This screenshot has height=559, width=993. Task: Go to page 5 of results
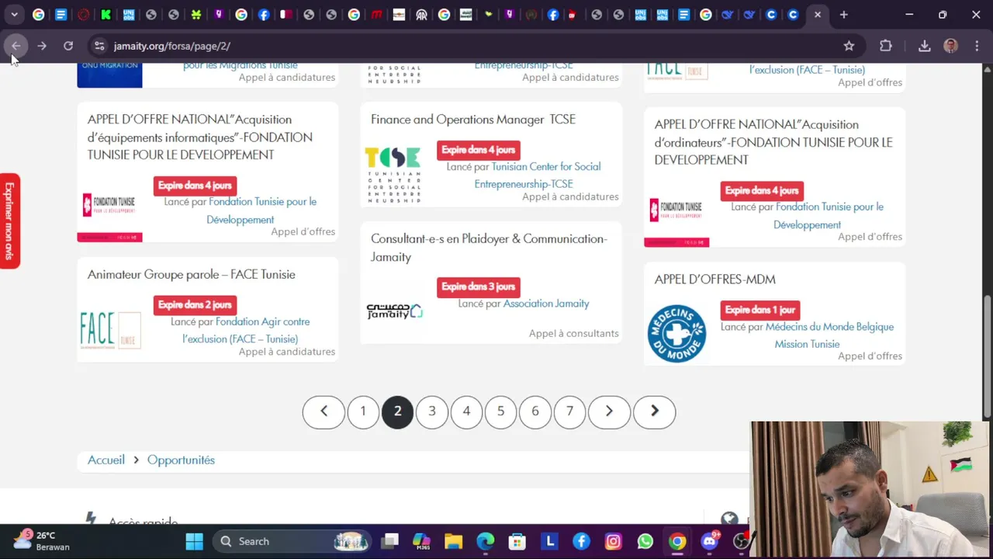coord(500,411)
